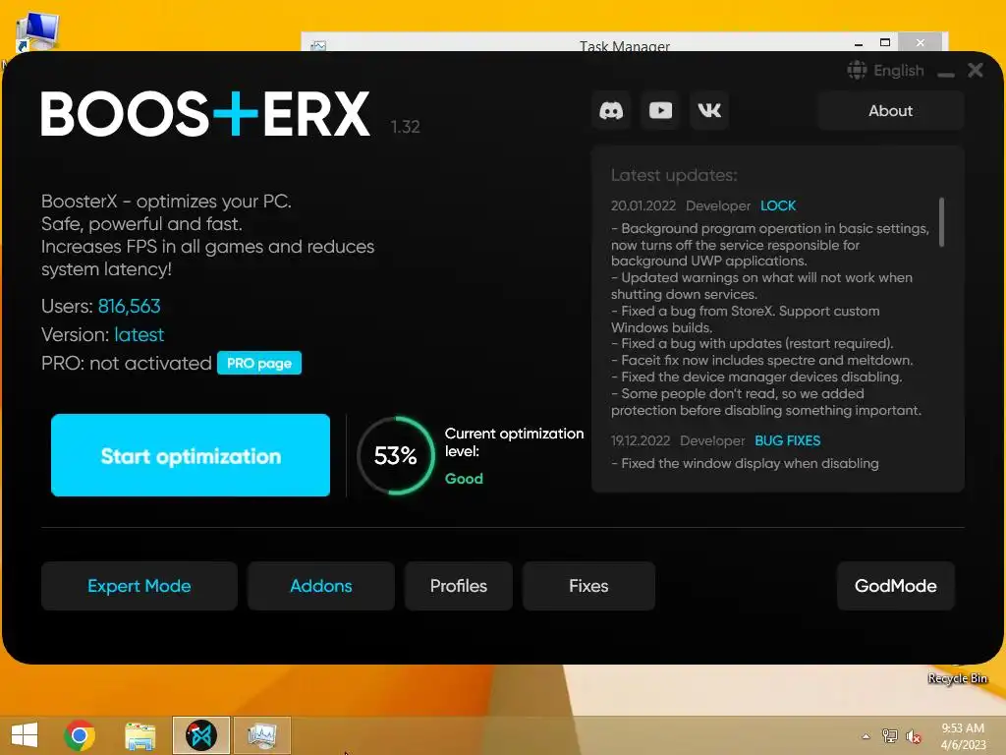Viewport: 1006px width, 755px height.
Task: Click the 20.01.2022 update date
Action: [643, 206]
